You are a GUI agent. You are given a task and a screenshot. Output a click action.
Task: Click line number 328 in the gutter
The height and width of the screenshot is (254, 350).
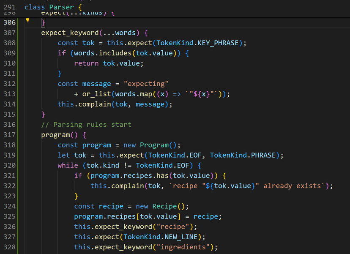click(x=9, y=247)
